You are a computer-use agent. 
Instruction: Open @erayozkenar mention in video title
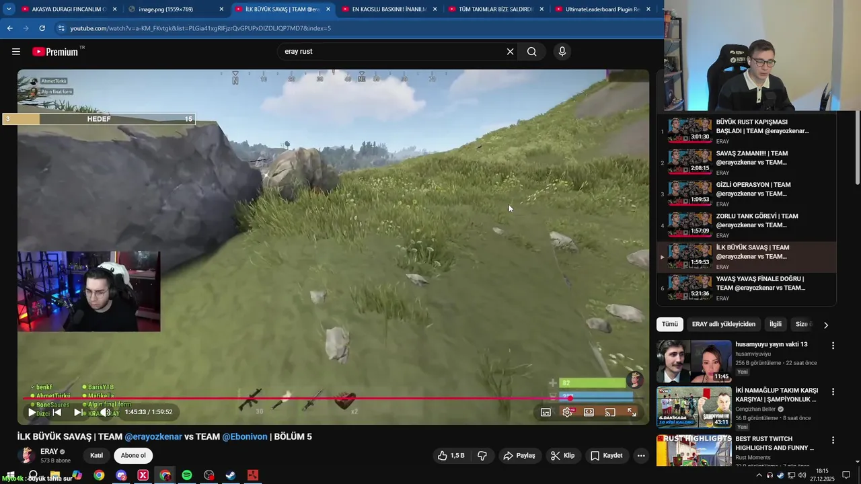[153, 437]
